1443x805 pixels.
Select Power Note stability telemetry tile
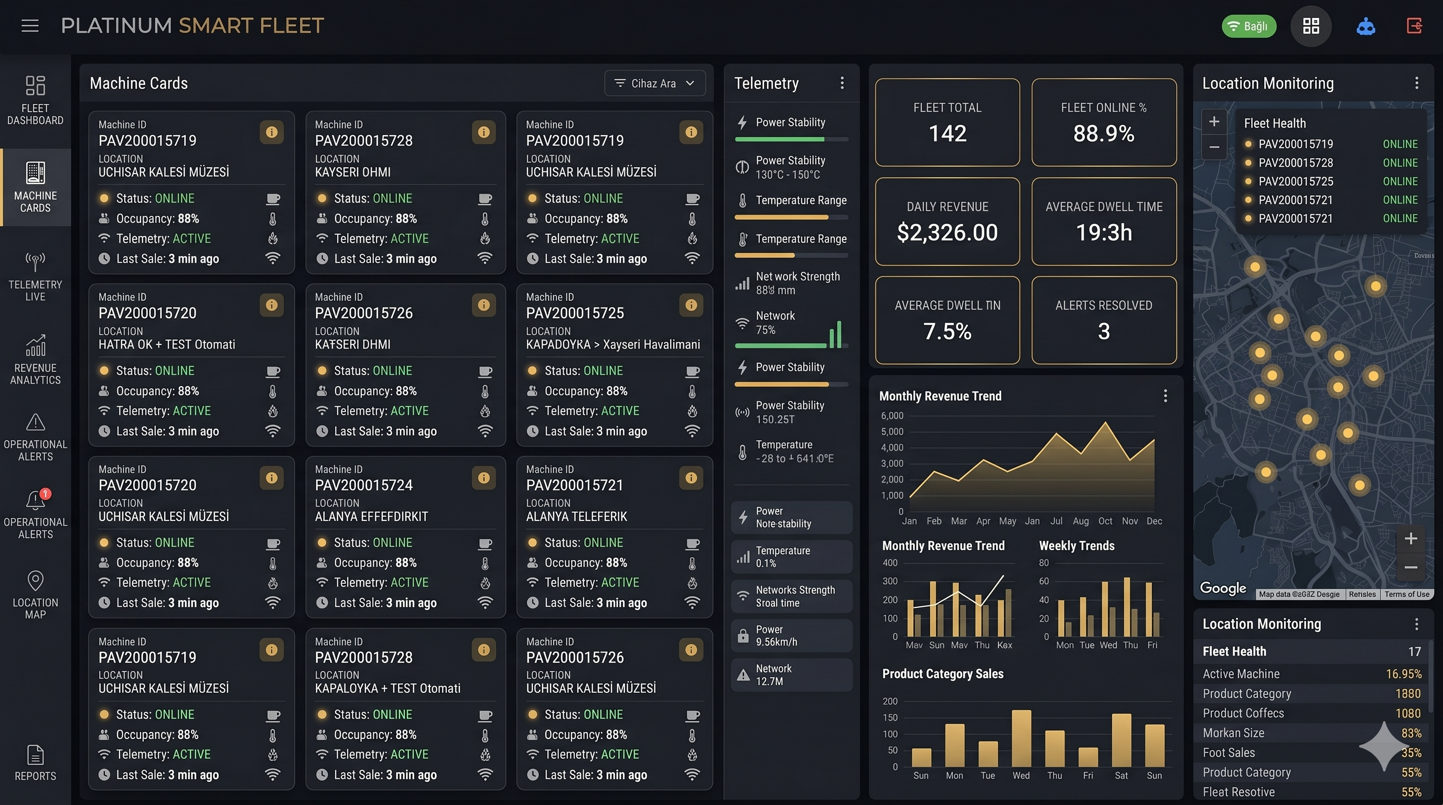click(792, 517)
